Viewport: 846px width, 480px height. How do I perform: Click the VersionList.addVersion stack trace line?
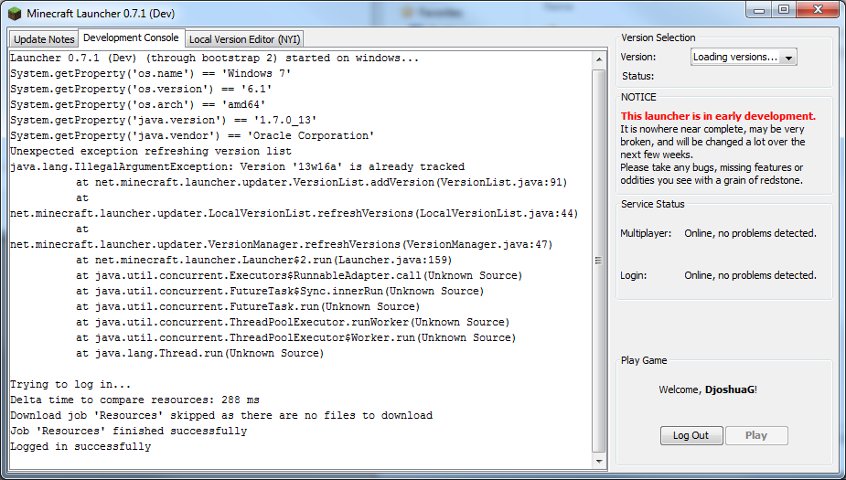point(322,182)
